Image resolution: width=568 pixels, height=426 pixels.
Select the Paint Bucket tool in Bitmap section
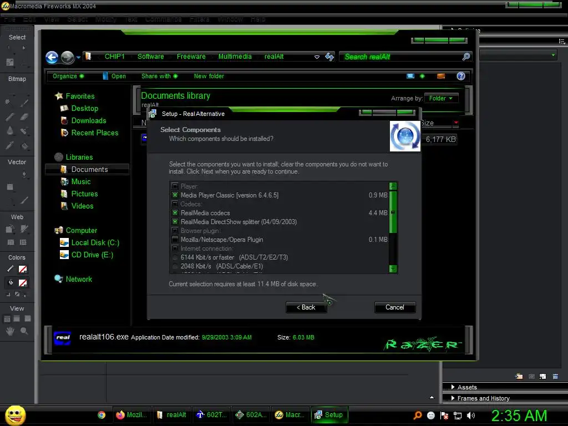24,146
